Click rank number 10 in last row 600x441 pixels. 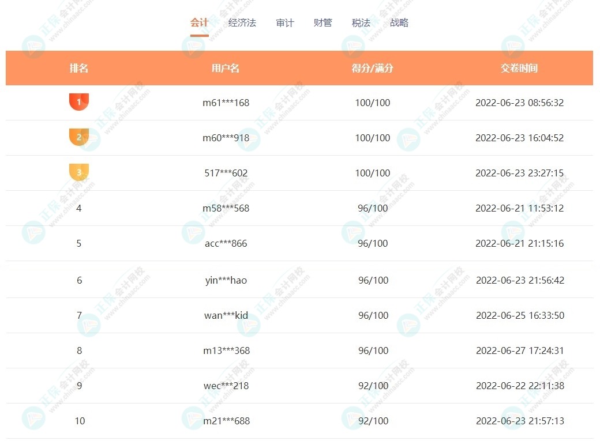tap(80, 421)
